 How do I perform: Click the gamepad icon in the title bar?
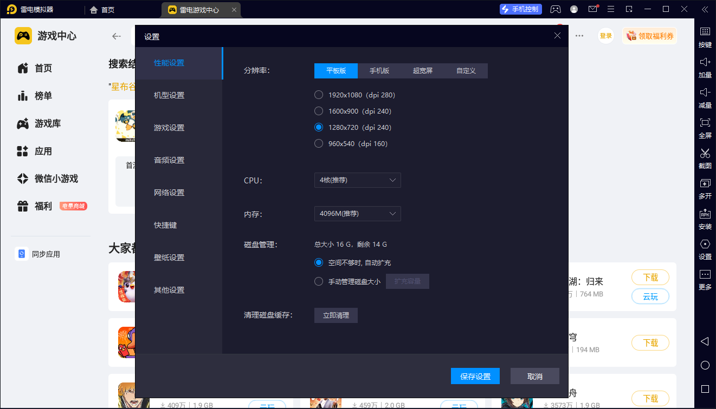[556, 9]
